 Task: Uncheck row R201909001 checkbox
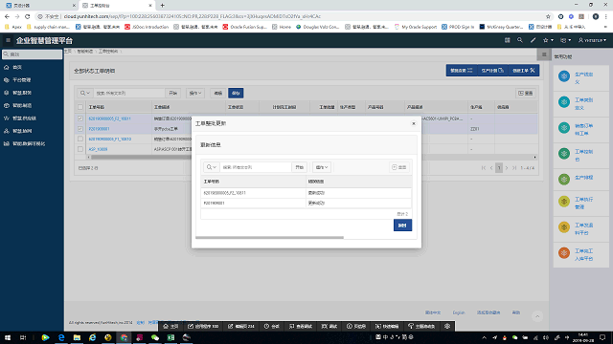pos(80,129)
